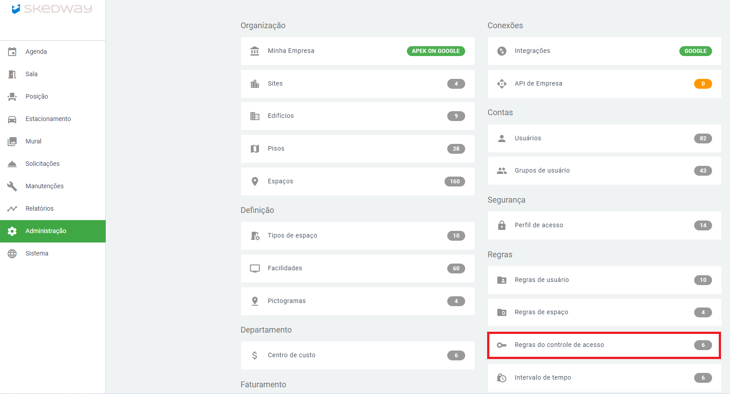Click the padlock icon for Perfil de acesso
The image size is (730, 394).
point(501,225)
